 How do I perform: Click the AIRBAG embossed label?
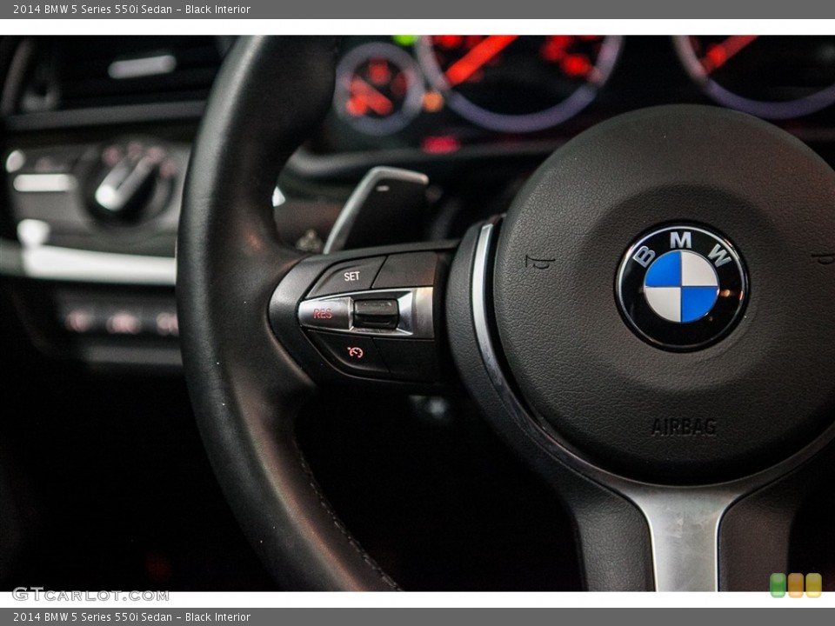tap(684, 427)
